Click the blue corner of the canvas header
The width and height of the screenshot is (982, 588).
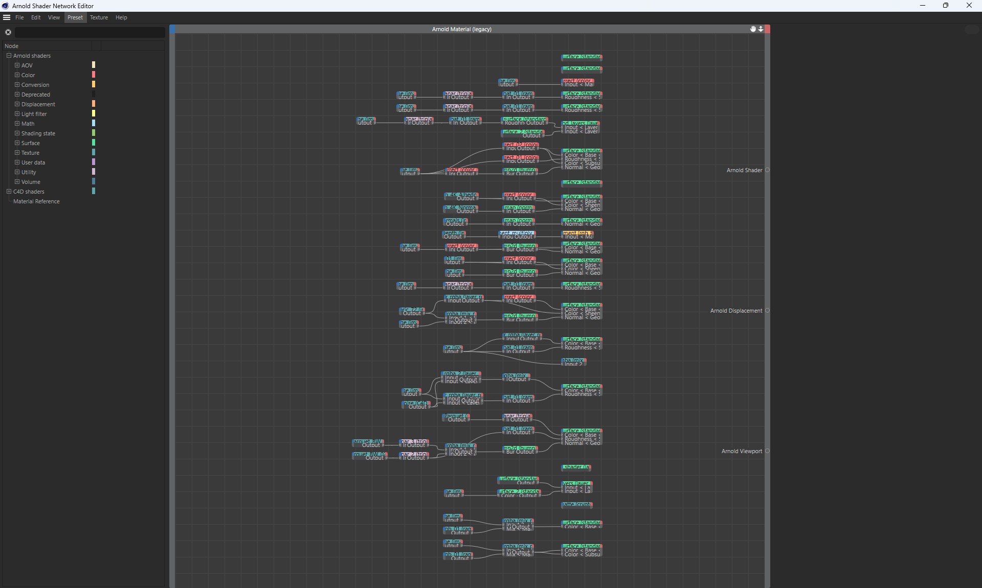(172, 29)
